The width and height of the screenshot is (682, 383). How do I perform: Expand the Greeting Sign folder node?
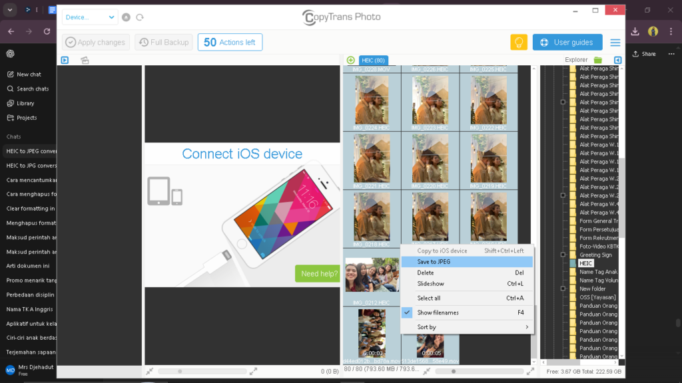tap(563, 255)
